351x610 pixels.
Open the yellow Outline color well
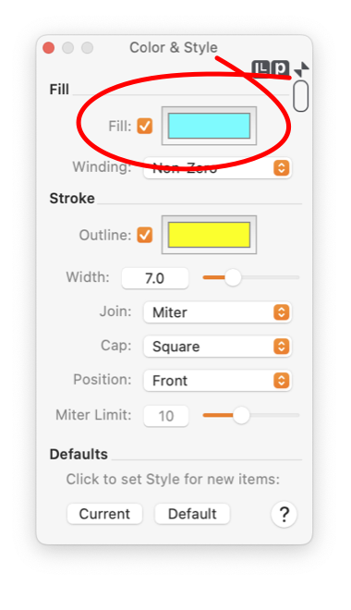pyautogui.click(x=209, y=235)
